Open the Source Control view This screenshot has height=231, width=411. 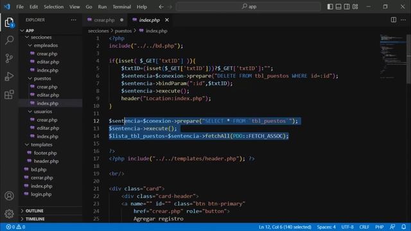pos(9,58)
